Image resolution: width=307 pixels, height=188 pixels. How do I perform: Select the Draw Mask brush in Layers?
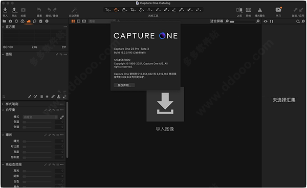pyautogui.click(x=30, y=97)
